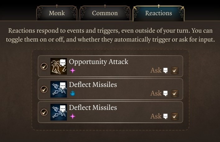Uncheck the Ask checkbox for Opportunity Attack
This screenshot has height=142, width=220.
(x=175, y=70)
